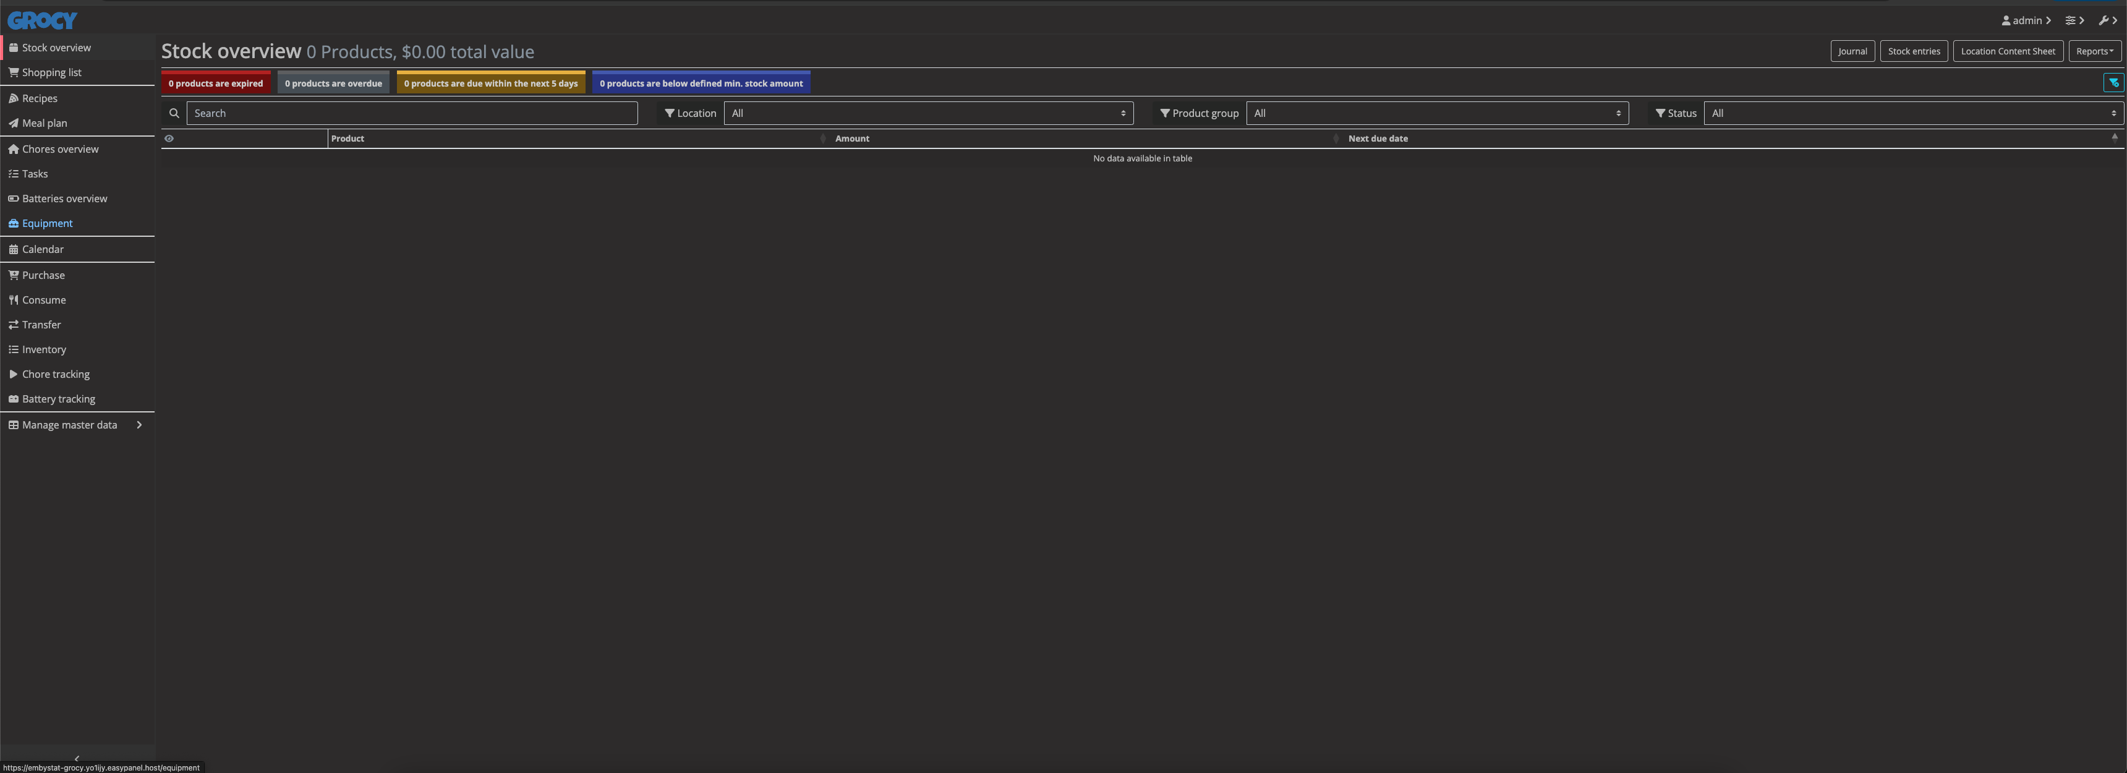Open the Product group filter dropdown
Screen dimensions: 2127x773
[x=1436, y=113]
